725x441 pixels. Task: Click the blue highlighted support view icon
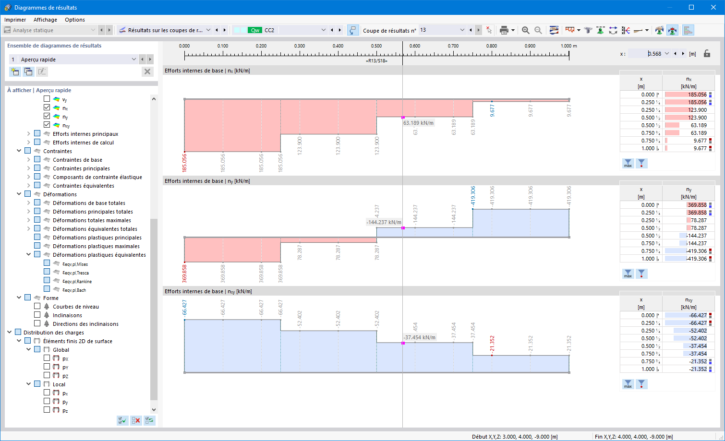(672, 30)
